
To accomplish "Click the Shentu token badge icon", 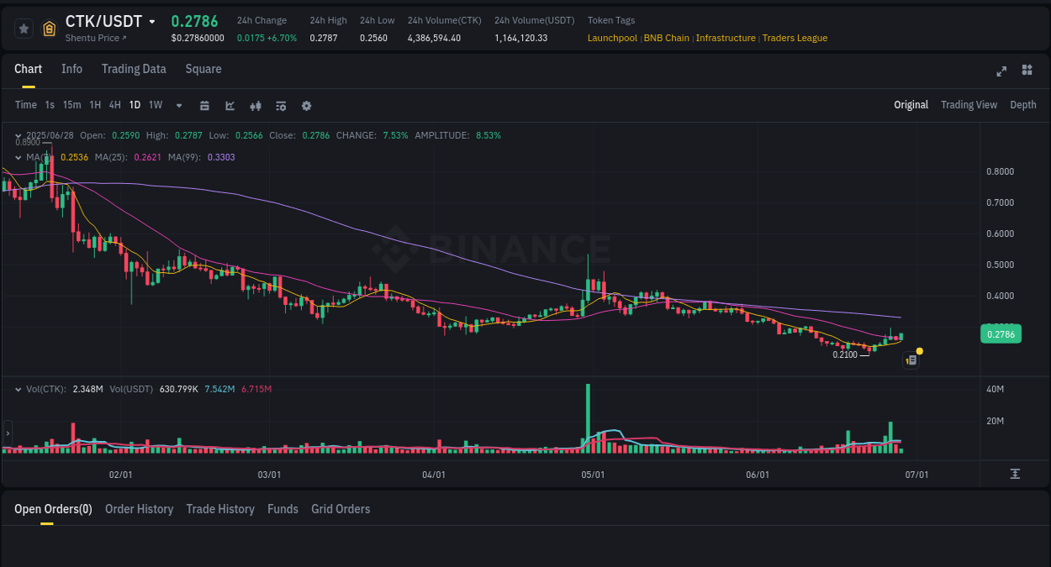I will (x=49, y=28).
